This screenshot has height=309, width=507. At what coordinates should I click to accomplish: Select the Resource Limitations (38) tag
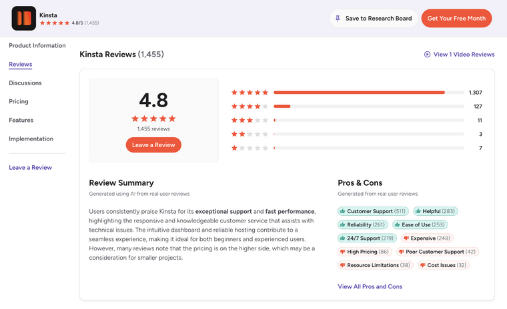coord(376,266)
